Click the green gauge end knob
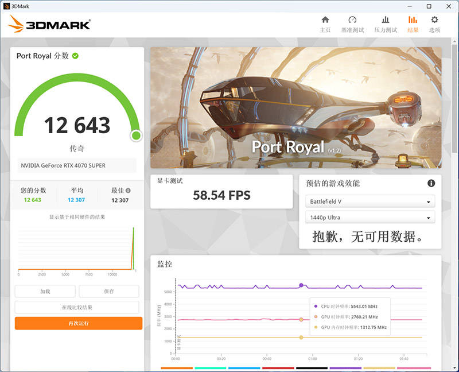 [x=136, y=135]
